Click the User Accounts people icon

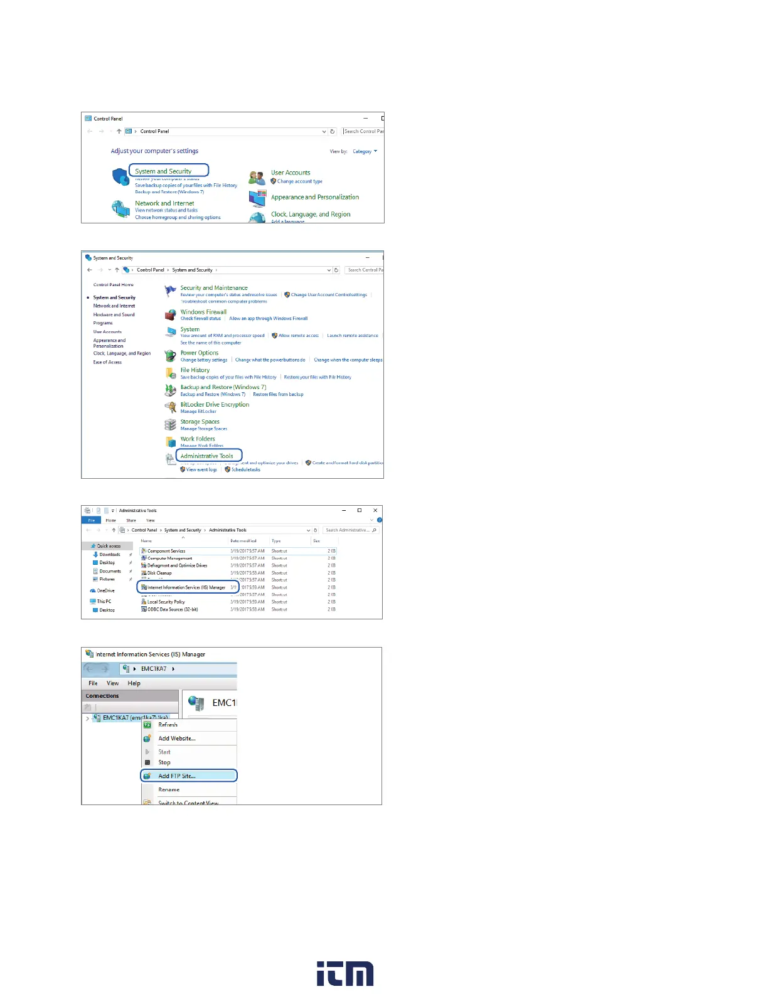click(x=257, y=178)
